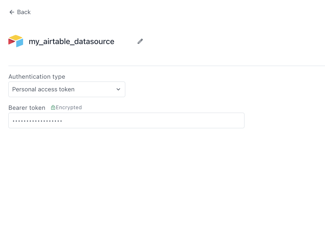Screen dimensions: 325x234
Task: Click the yellow top face of Airtable logo
Action: pos(16,37)
